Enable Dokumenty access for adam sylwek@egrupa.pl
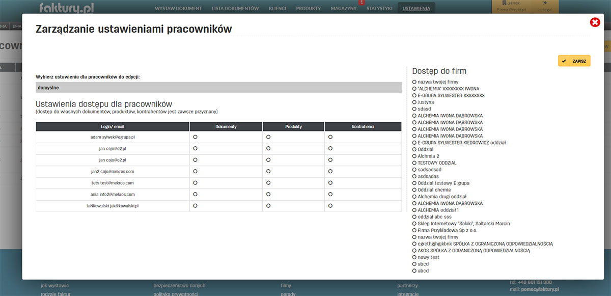611x296 pixels. (195, 137)
